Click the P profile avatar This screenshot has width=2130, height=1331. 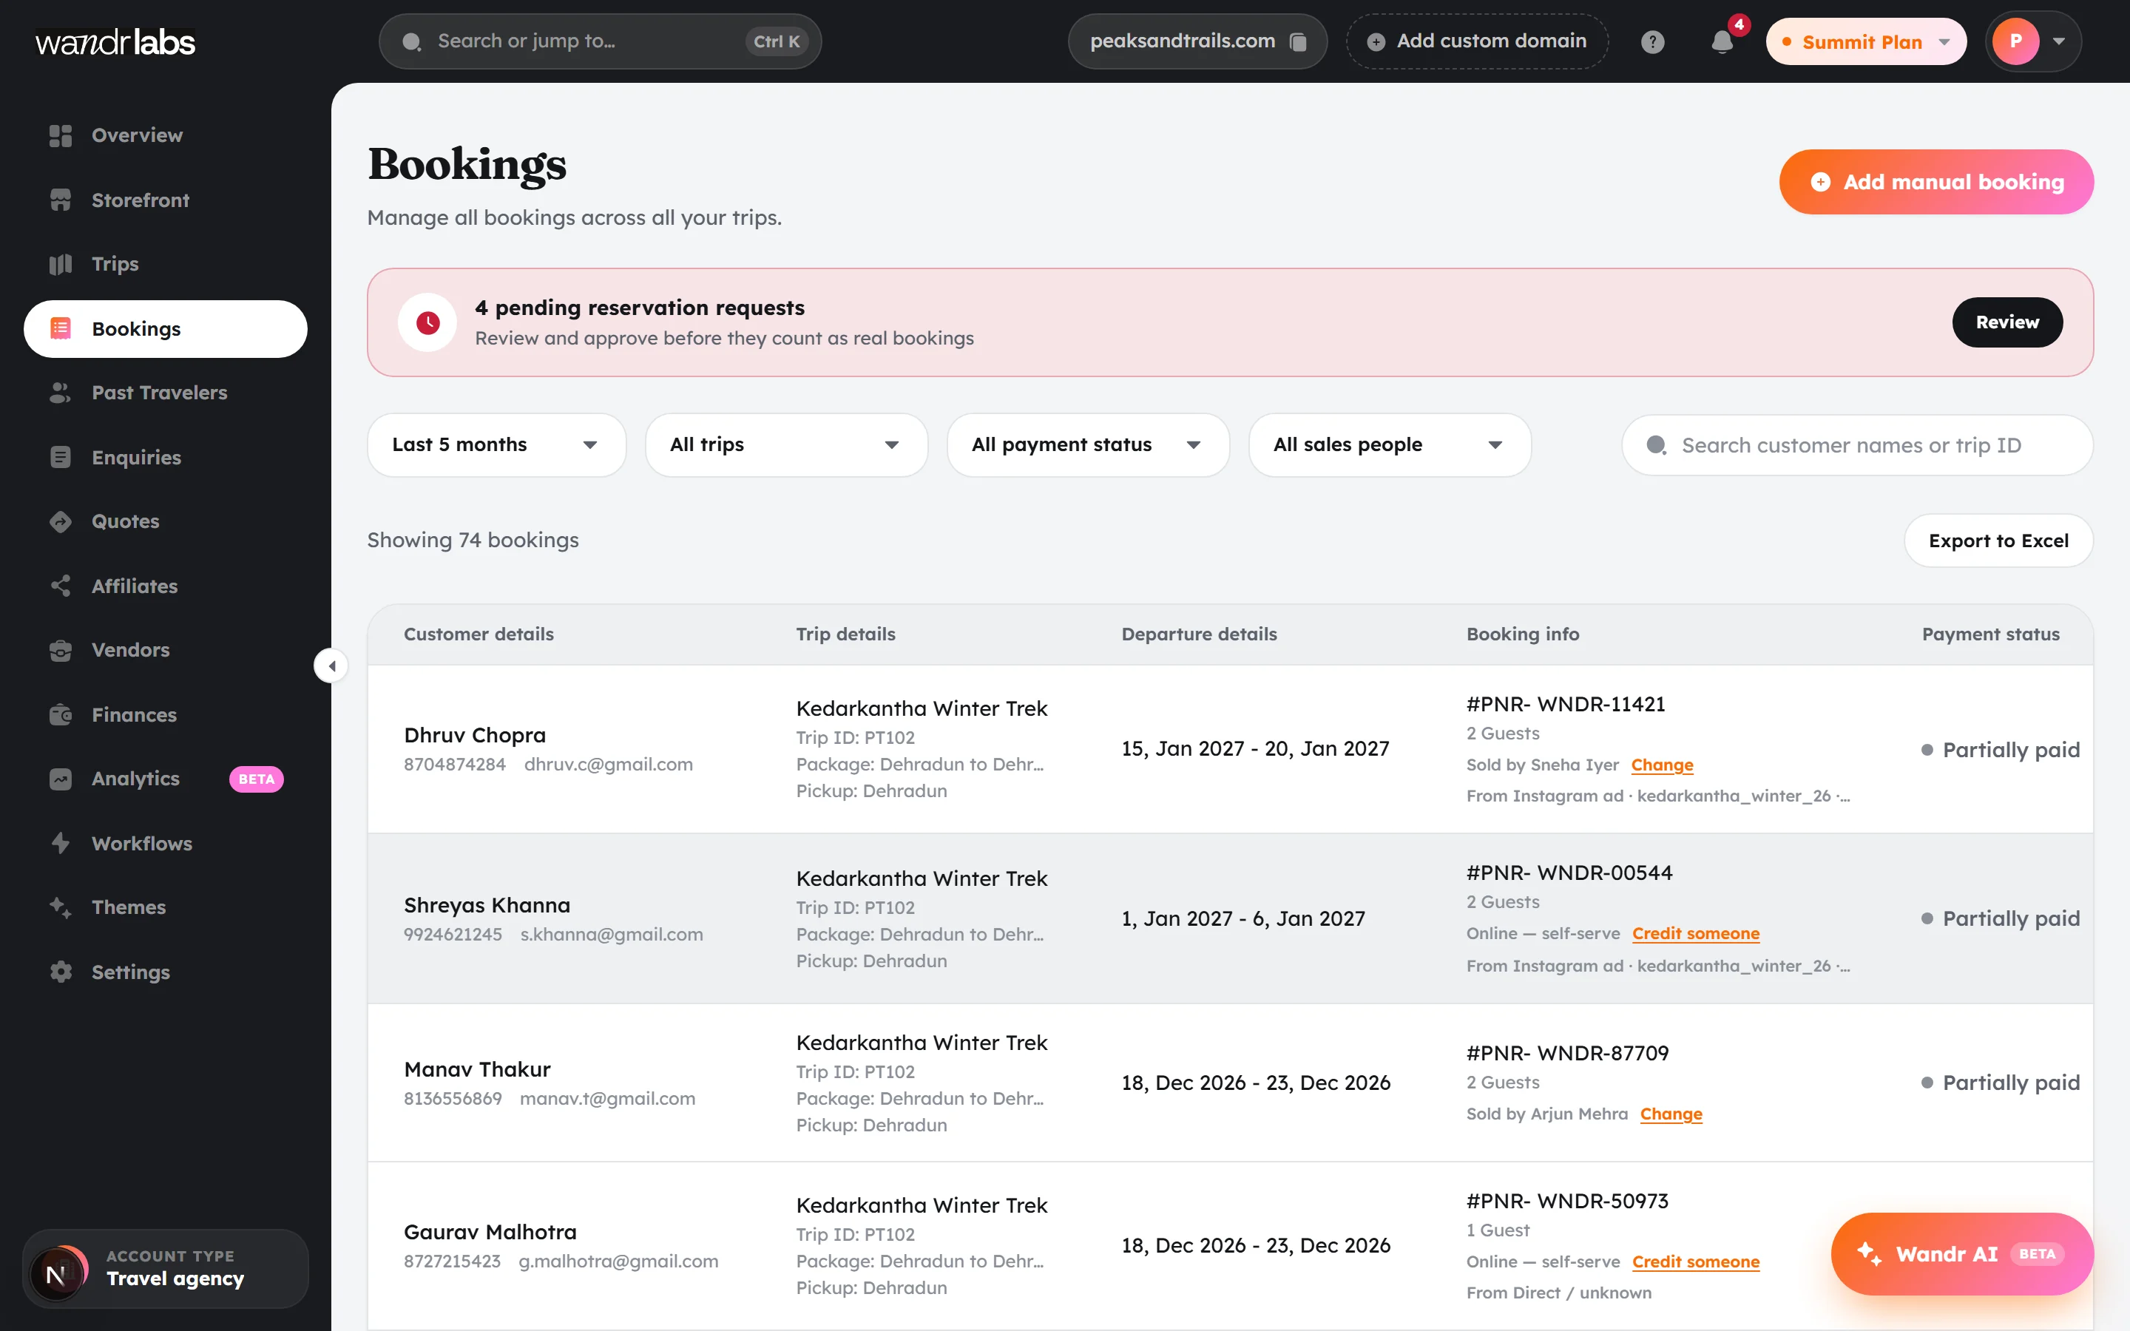2015,41
